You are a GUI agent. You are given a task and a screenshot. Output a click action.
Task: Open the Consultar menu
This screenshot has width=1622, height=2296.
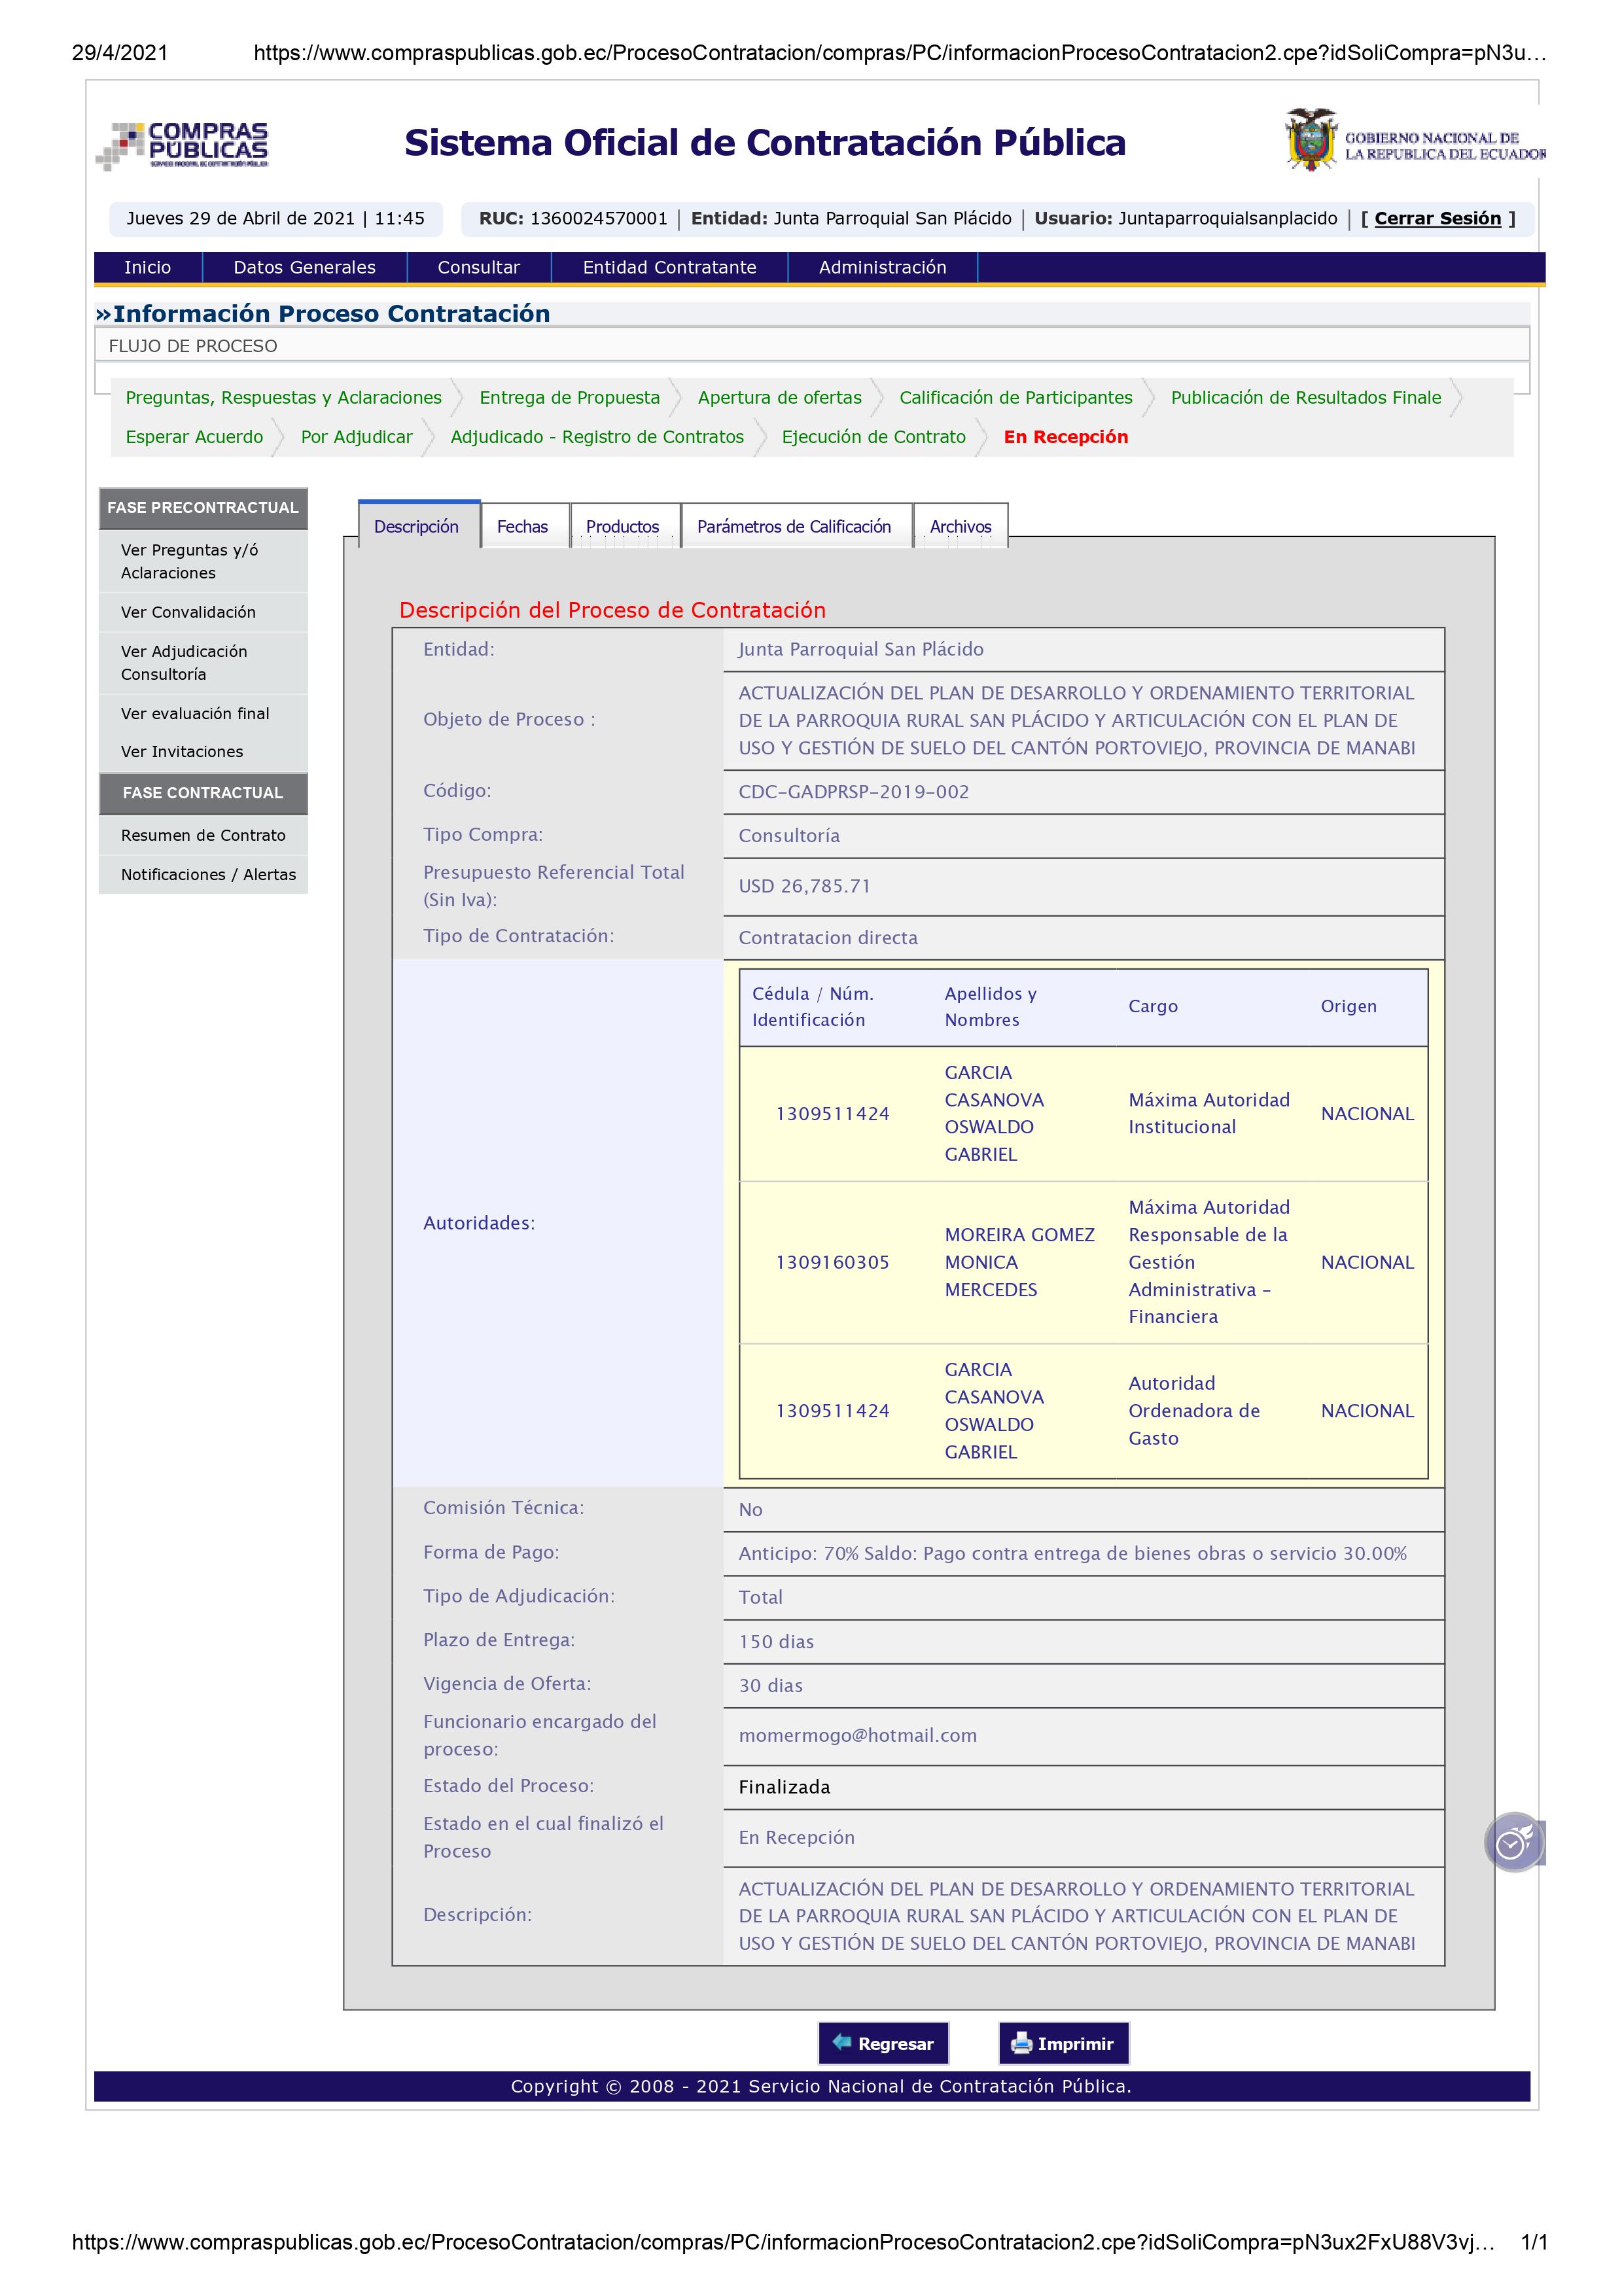click(x=478, y=267)
